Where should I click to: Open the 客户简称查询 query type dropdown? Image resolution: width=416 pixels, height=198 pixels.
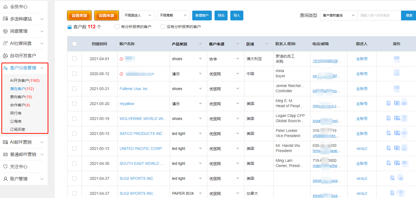339,16
